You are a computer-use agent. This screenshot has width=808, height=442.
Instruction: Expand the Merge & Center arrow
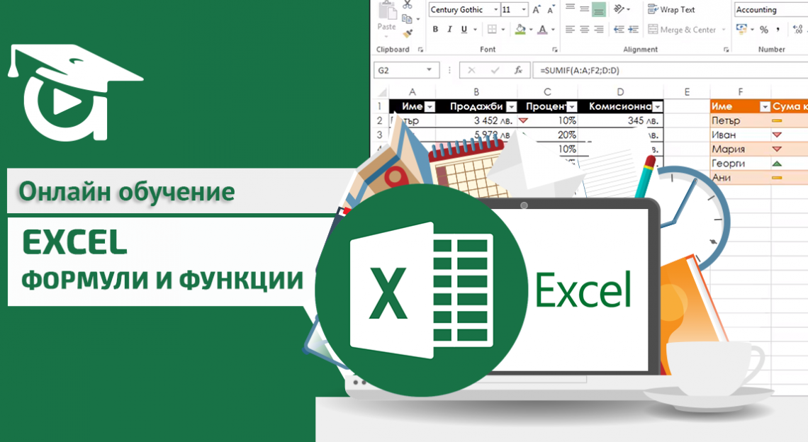pyautogui.click(x=724, y=29)
